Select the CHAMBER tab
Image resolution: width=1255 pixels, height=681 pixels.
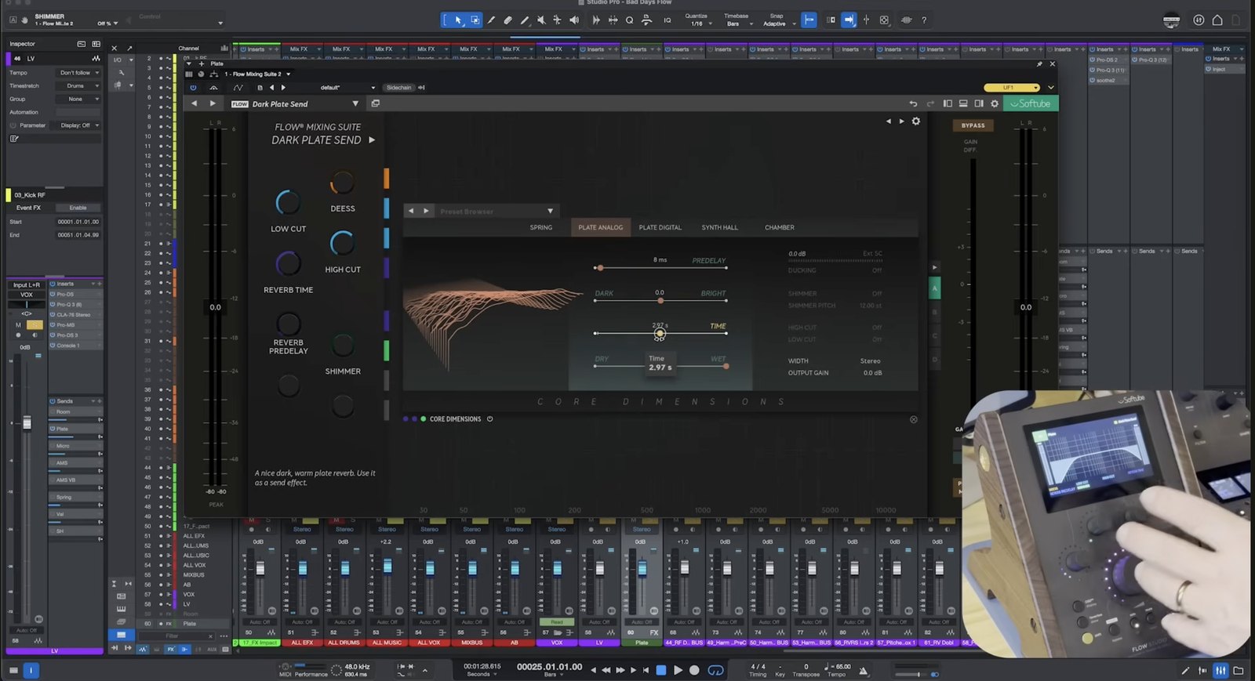point(780,227)
